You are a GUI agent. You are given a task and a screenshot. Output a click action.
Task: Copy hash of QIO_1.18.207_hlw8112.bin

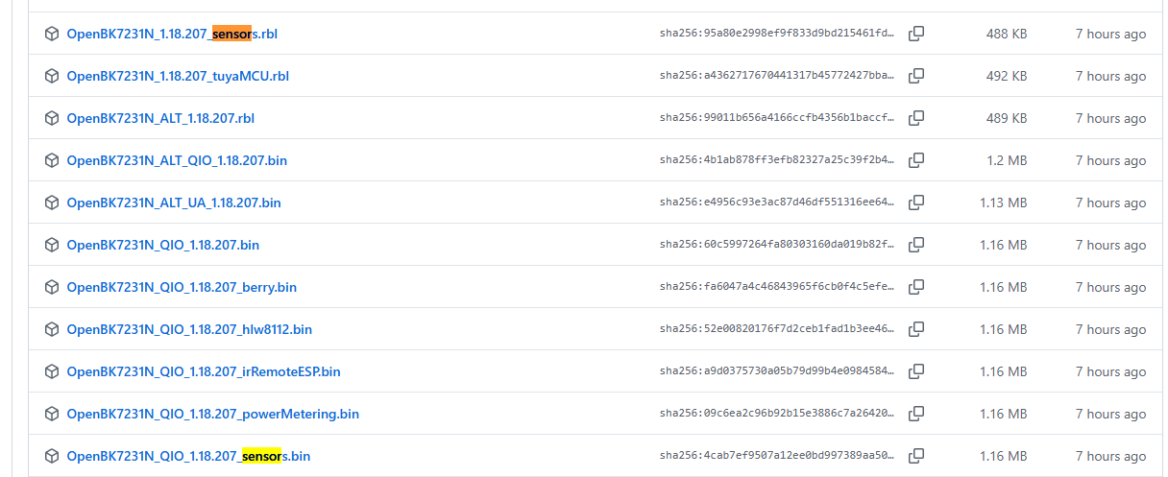click(x=916, y=329)
